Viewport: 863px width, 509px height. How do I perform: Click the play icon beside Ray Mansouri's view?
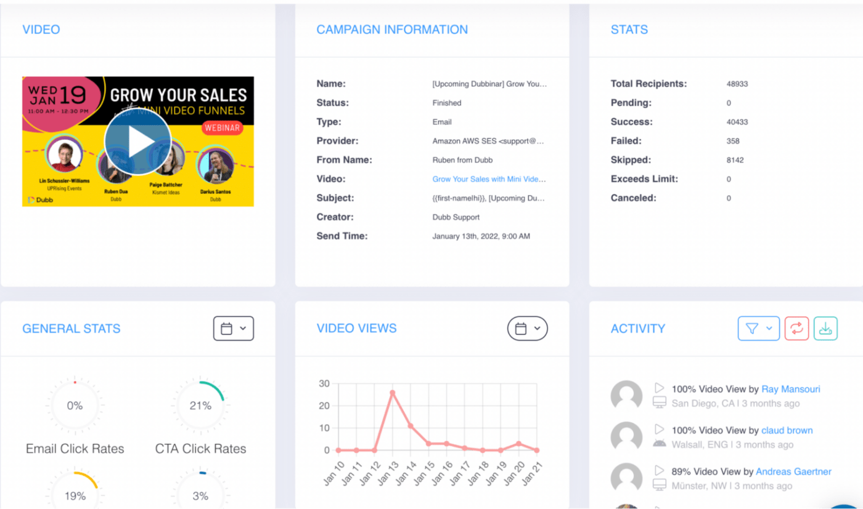point(659,388)
